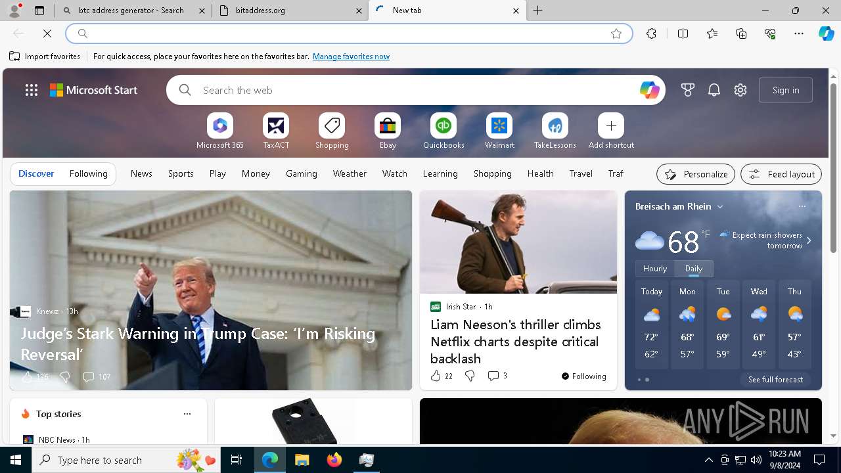Open the Money category
Screen dimensions: 841x473
(x=256, y=173)
